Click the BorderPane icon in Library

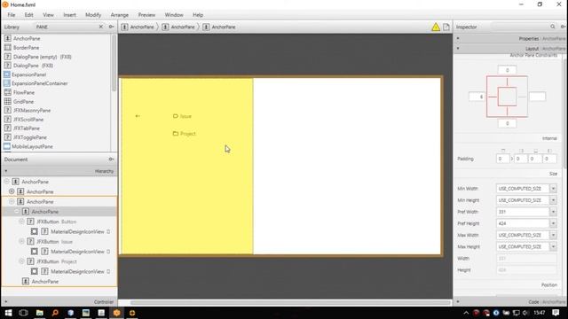(x=8, y=47)
